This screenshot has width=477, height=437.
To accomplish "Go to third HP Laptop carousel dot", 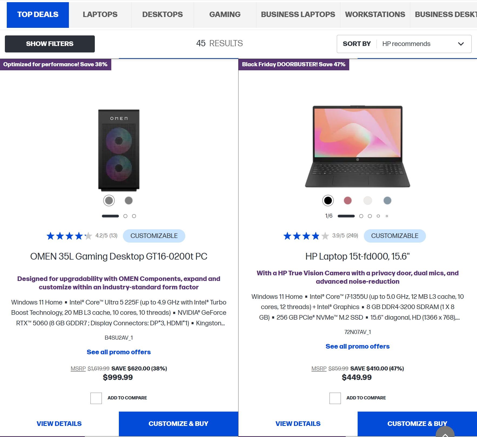I will point(370,216).
